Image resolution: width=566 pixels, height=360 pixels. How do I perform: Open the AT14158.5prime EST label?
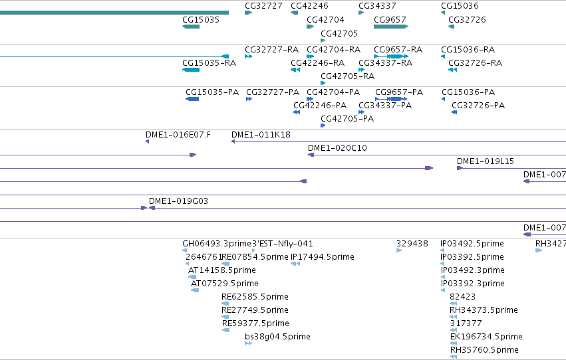click(222, 270)
